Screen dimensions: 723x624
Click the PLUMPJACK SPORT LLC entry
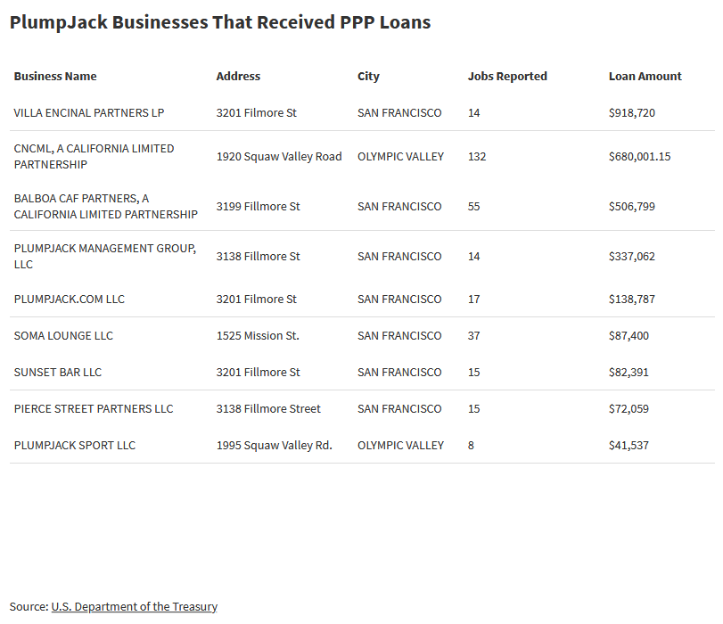click(x=75, y=446)
